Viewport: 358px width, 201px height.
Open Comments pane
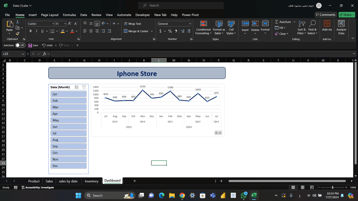325,15
